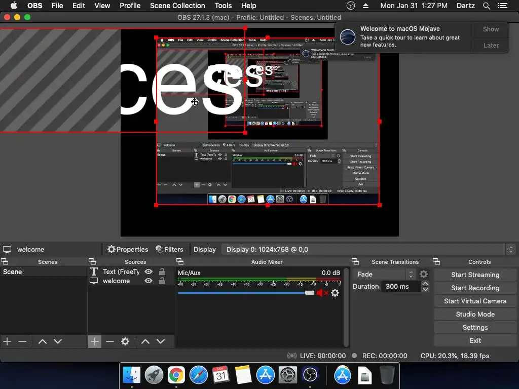519x389 pixels.
Task: Launch Google Chrome from the Dock
Action: [176, 375]
